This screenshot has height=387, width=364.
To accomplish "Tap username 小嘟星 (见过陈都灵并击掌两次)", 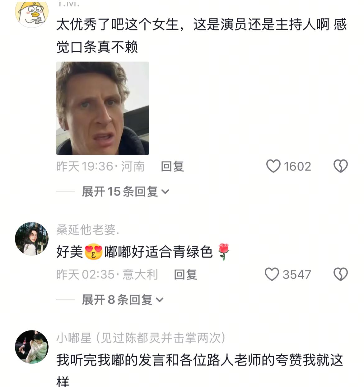I will [141, 338].
